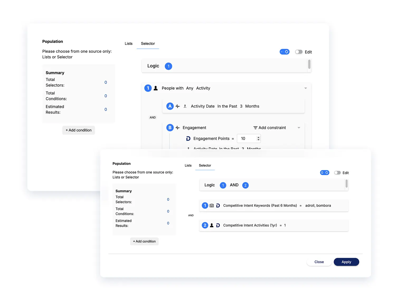
Task: Enable the Edit switch in lower panel
Action: coord(337,173)
